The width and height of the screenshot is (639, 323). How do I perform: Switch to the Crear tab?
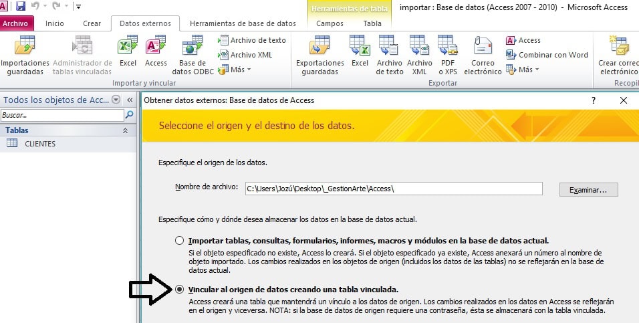92,23
